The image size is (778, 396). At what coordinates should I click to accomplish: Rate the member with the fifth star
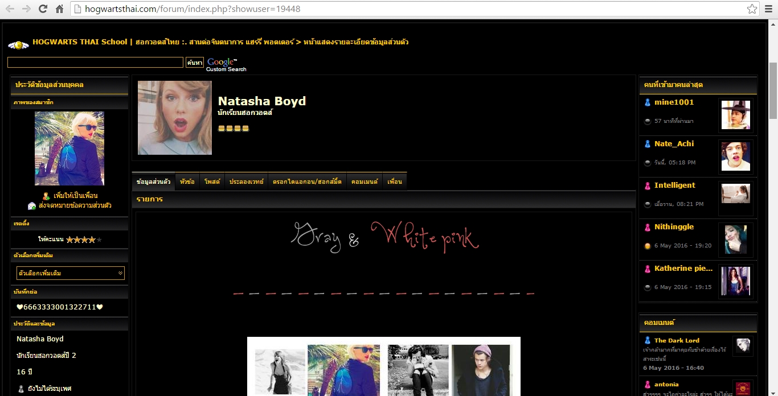[99, 240]
